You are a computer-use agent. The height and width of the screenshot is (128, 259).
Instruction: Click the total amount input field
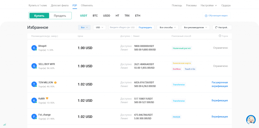point(123,27)
